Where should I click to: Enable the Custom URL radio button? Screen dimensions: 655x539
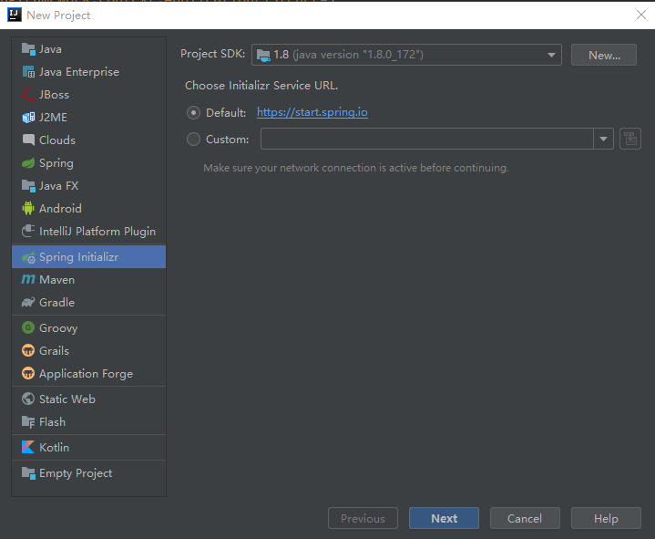[193, 140]
